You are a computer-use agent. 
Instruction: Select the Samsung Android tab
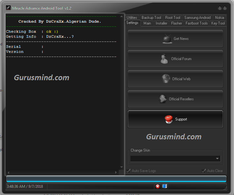coord(197,18)
